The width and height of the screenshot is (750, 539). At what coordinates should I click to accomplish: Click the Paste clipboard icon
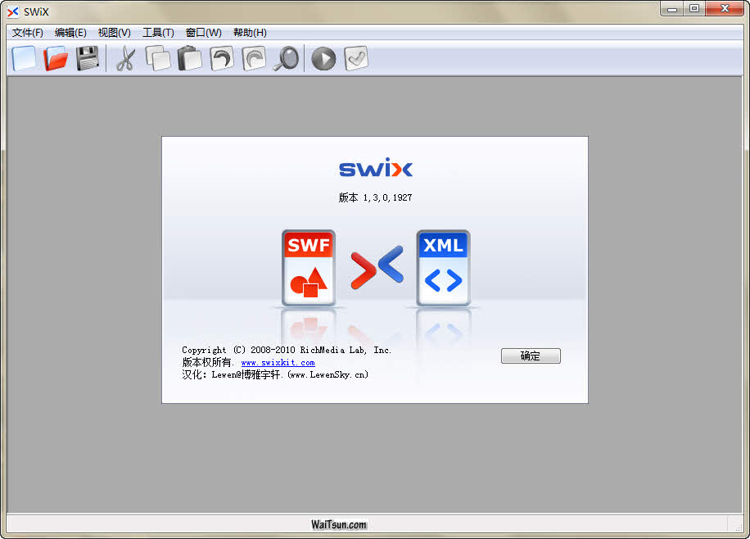pos(189,58)
